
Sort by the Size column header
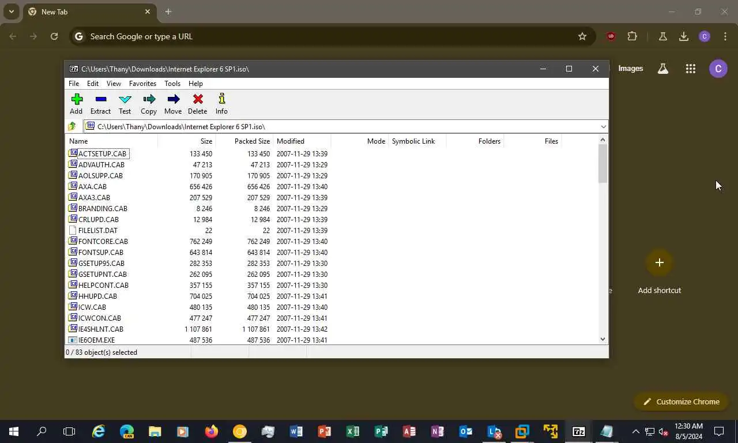click(186, 141)
